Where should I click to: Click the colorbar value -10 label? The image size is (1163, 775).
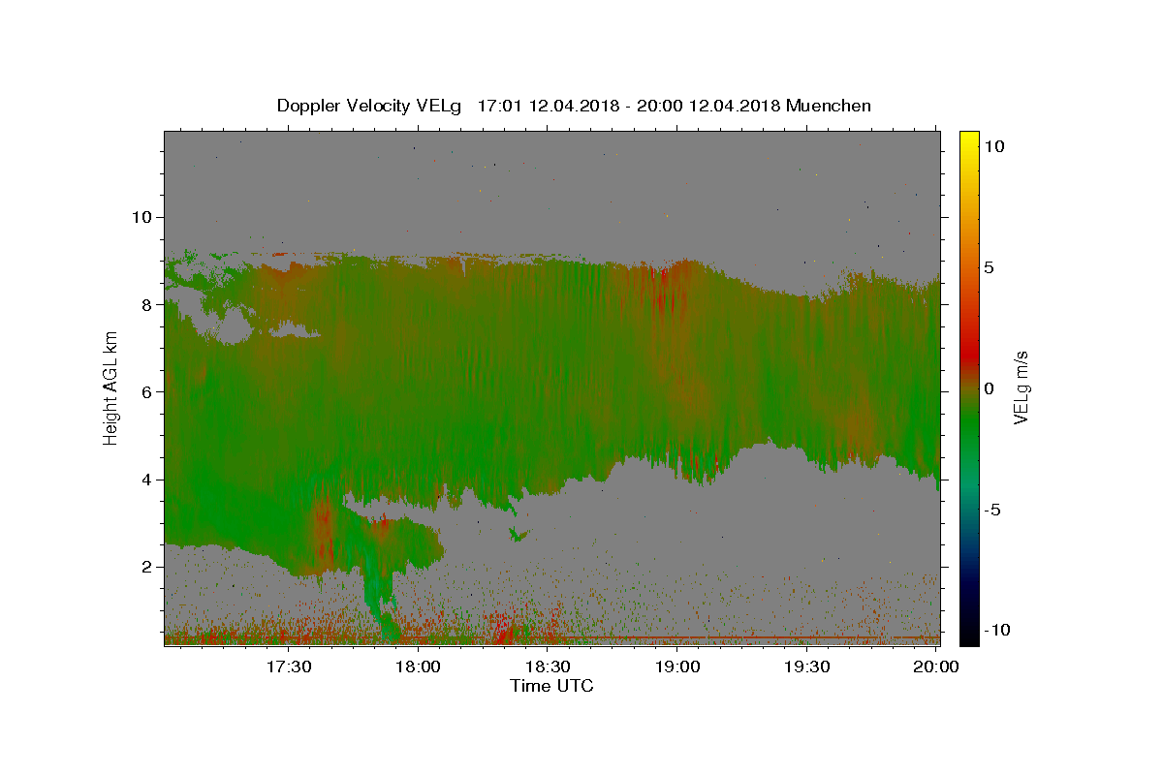998,630
